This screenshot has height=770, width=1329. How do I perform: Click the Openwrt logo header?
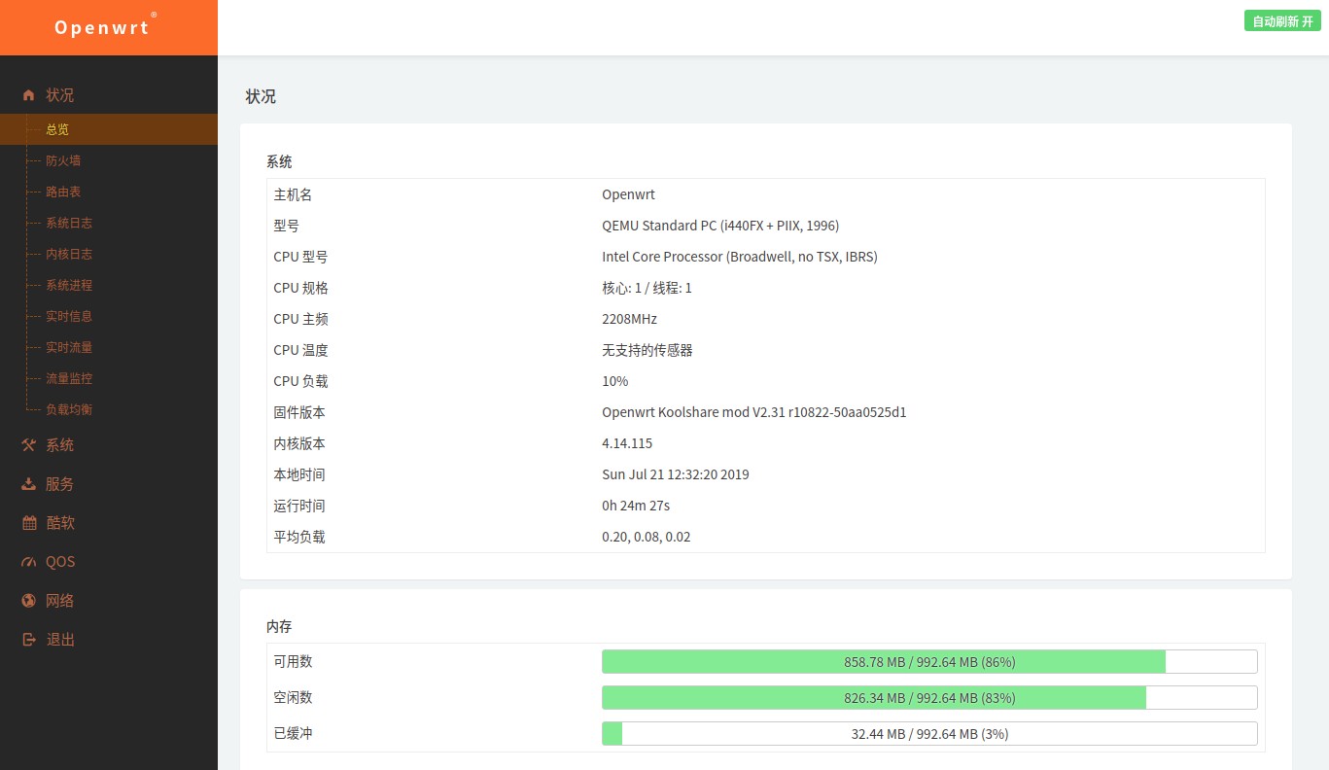pos(103,27)
